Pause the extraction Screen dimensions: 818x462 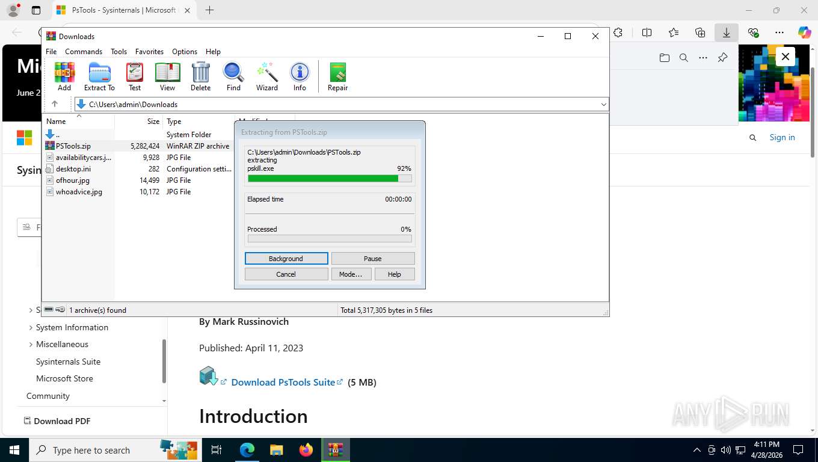373,259
